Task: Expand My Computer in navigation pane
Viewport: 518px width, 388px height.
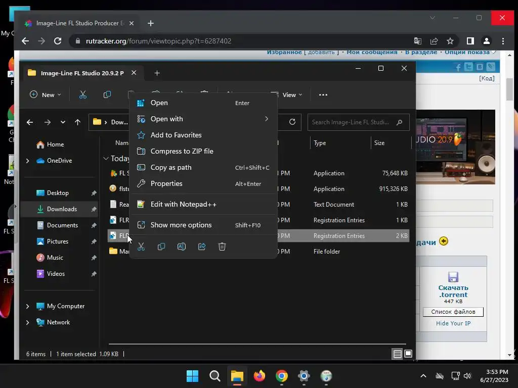Action: [28, 306]
